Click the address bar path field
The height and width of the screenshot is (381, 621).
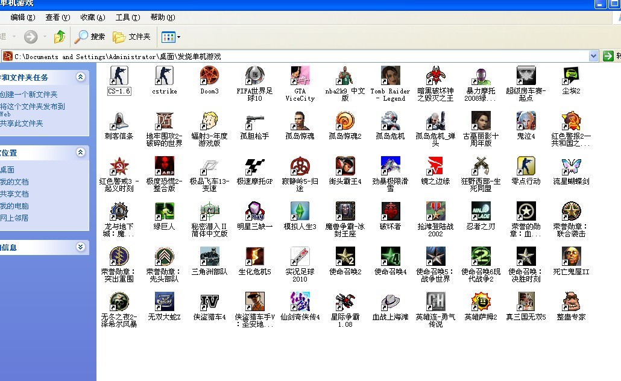301,56
